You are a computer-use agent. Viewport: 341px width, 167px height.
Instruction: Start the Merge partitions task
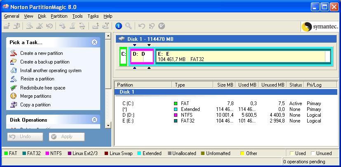[x=35, y=96]
